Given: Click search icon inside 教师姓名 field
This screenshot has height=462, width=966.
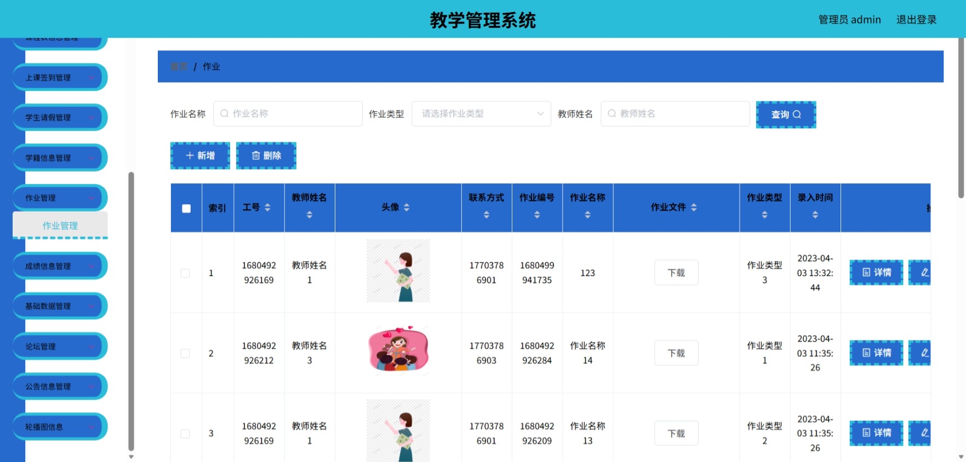Looking at the screenshot, I should (x=611, y=113).
